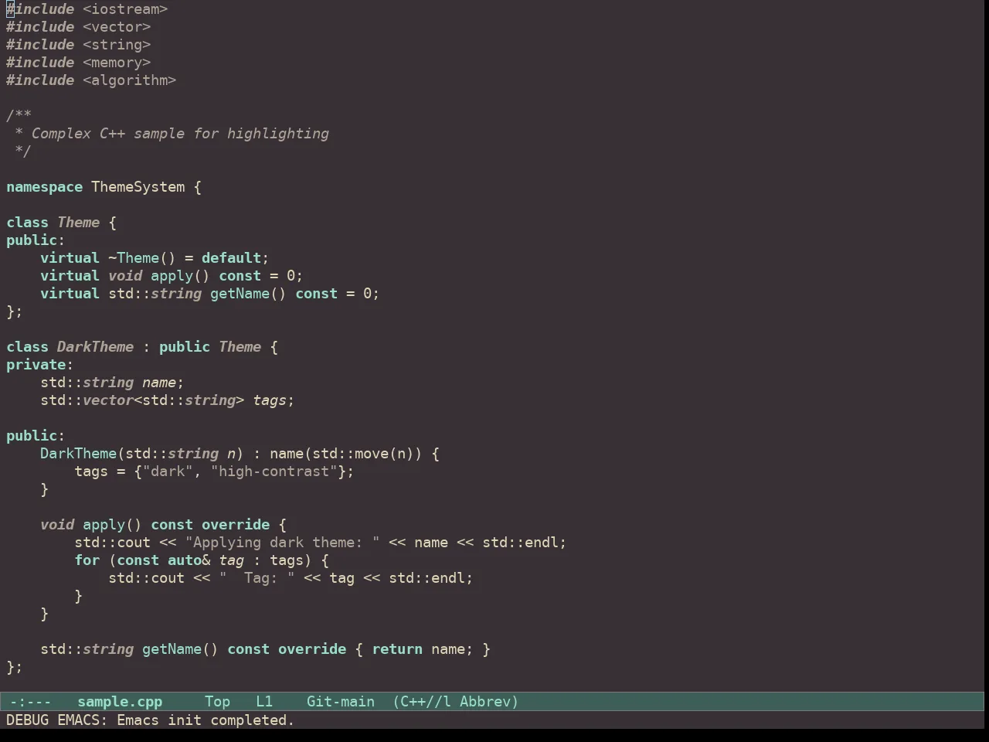
Task: Click the echo area message 'Emacs init completed.'
Action: tap(206, 720)
